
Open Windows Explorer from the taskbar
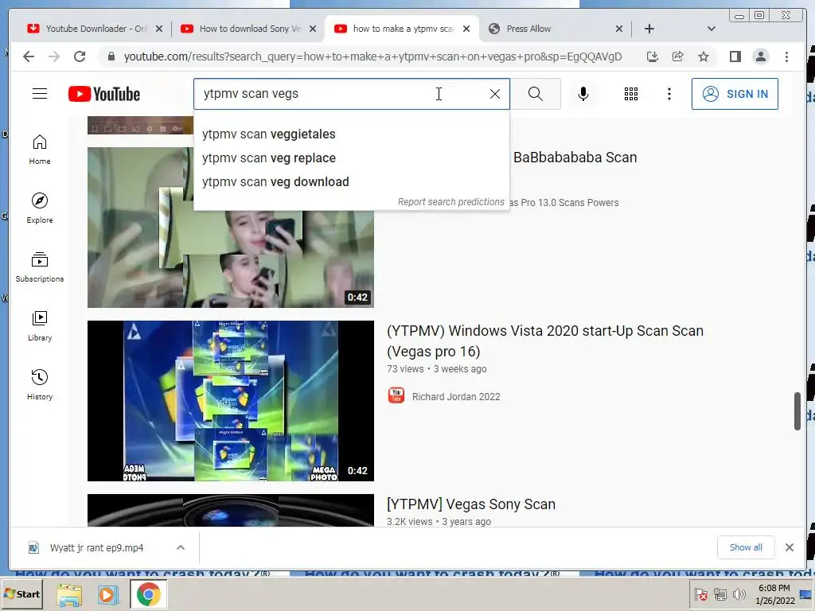coord(69,595)
